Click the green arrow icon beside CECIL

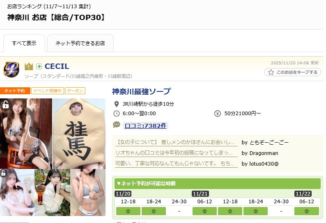pos(39,66)
